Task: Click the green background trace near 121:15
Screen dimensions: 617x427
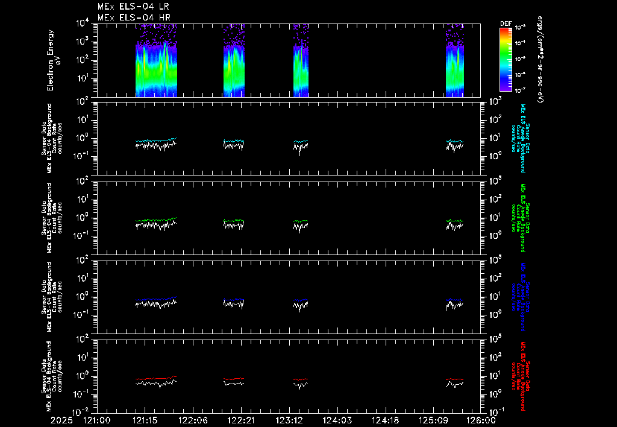Action: (x=156, y=220)
